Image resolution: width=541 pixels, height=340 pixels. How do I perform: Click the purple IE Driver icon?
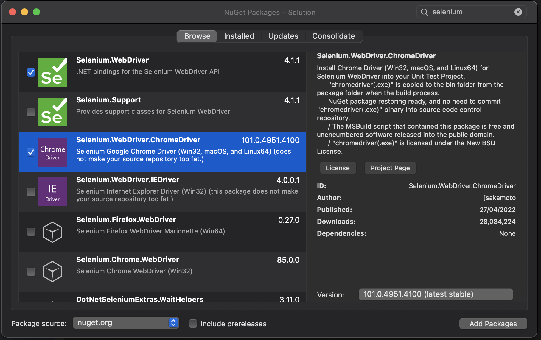point(52,192)
